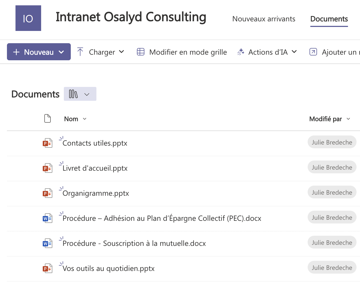Click the grid icon beside Modifier en mode grille
The width and height of the screenshot is (360, 288).
(140, 52)
